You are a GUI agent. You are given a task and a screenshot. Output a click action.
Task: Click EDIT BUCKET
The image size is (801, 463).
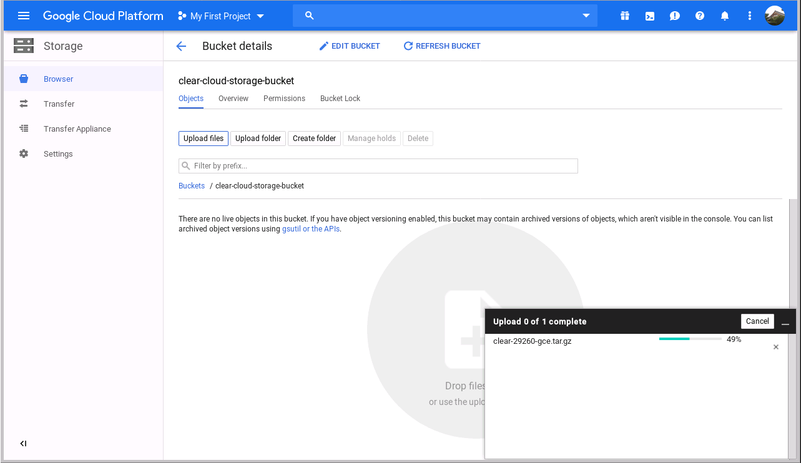[350, 46]
